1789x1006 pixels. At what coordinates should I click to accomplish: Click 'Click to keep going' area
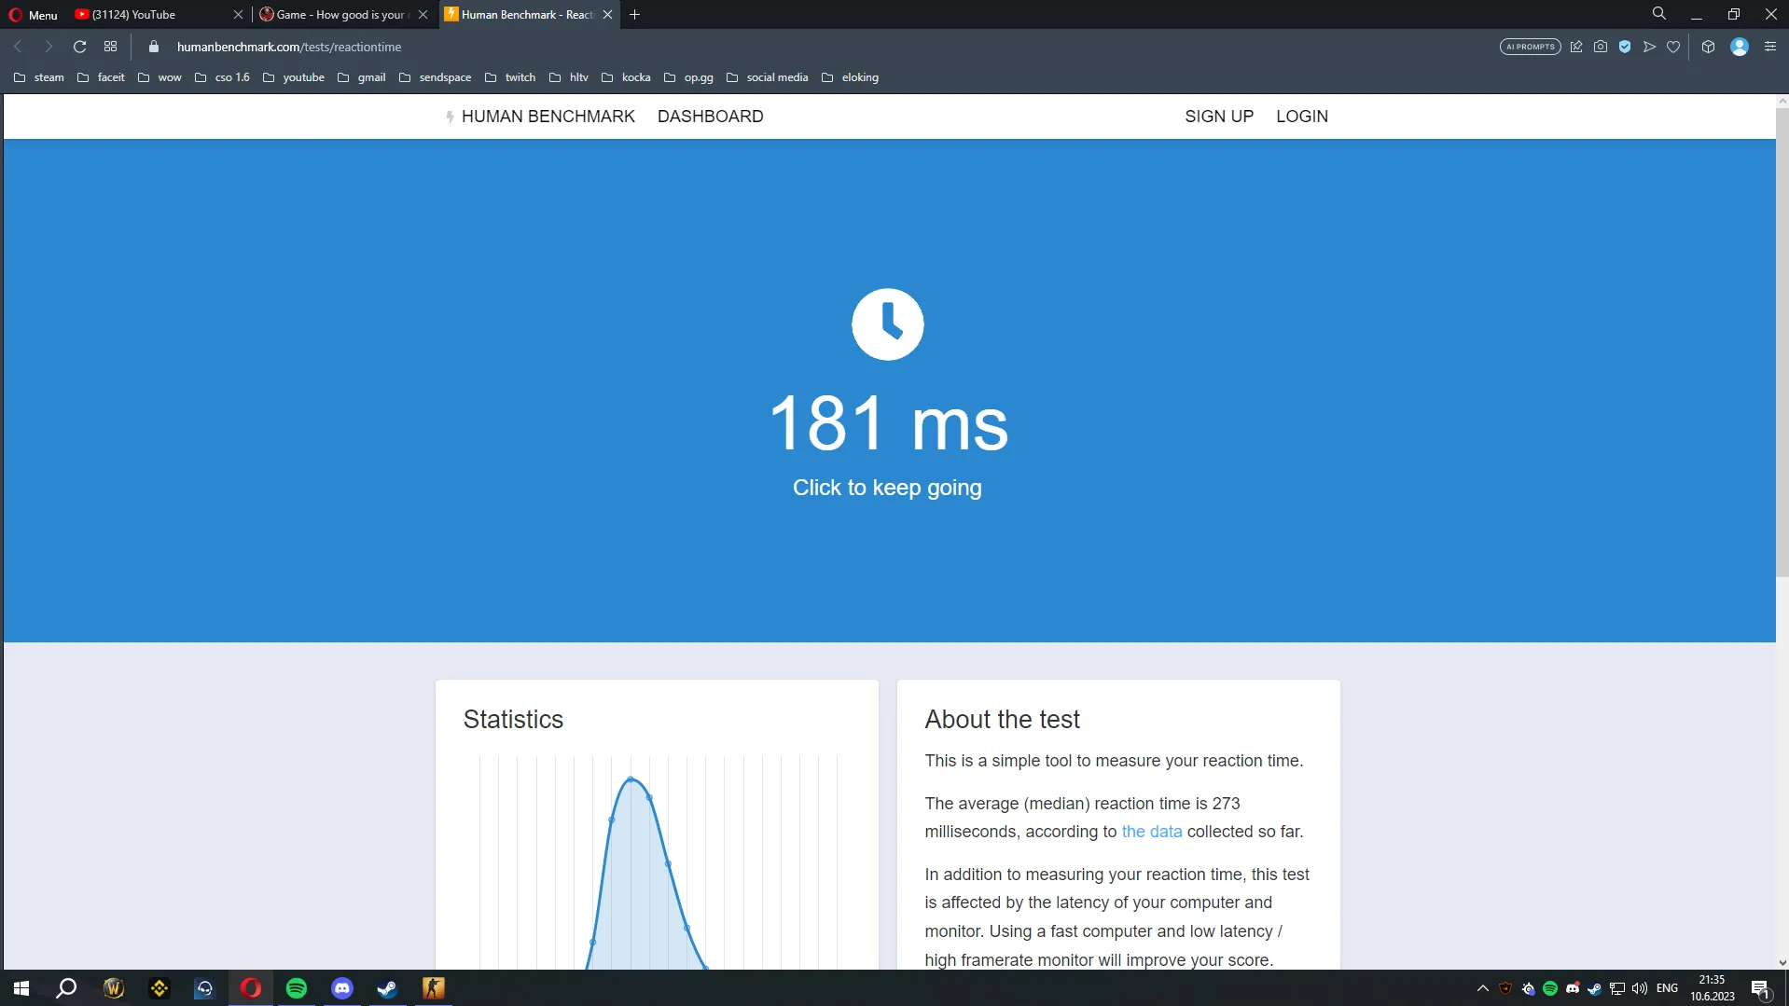tap(887, 488)
